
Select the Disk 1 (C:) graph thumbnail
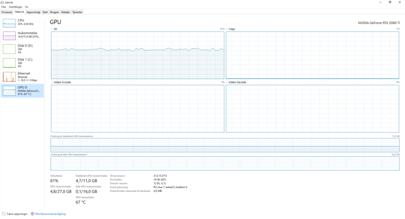pos(9,63)
